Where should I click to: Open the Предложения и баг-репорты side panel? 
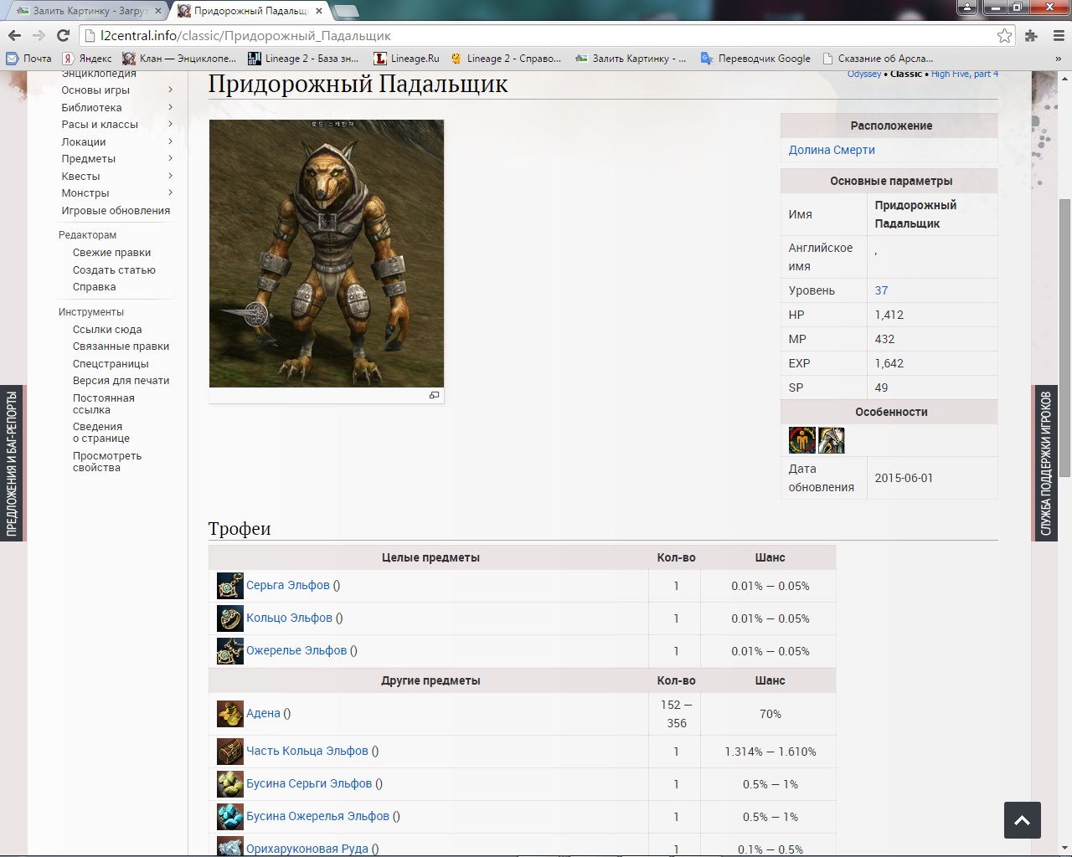(x=12, y=463)
